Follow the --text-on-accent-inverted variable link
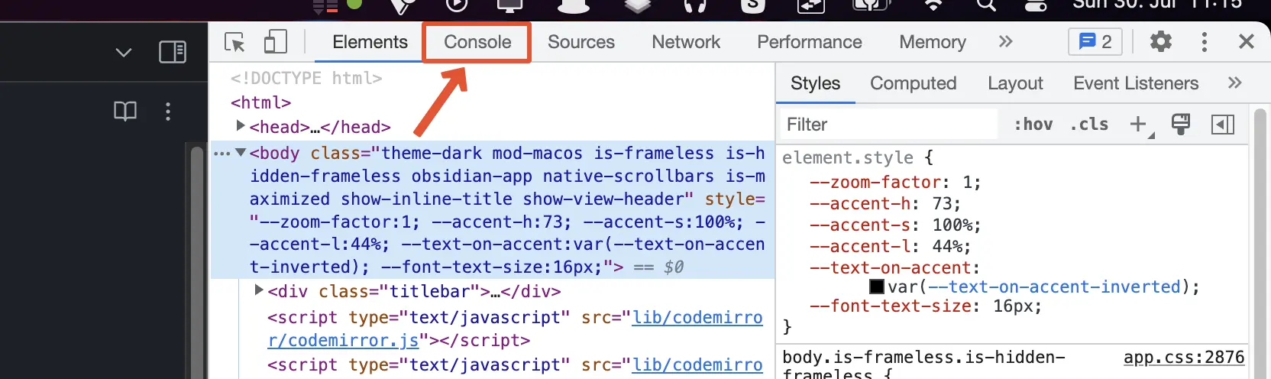1271x379 pixels. coord(1054,287)
